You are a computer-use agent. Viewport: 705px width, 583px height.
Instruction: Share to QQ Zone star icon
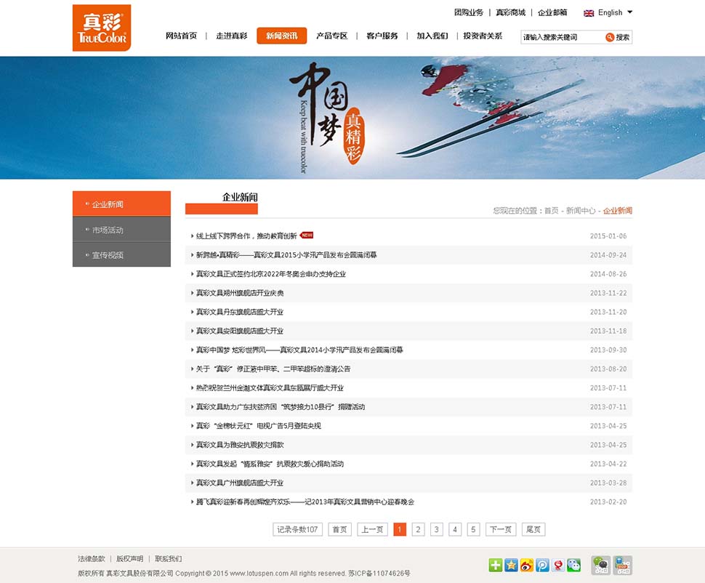point(511,565)
